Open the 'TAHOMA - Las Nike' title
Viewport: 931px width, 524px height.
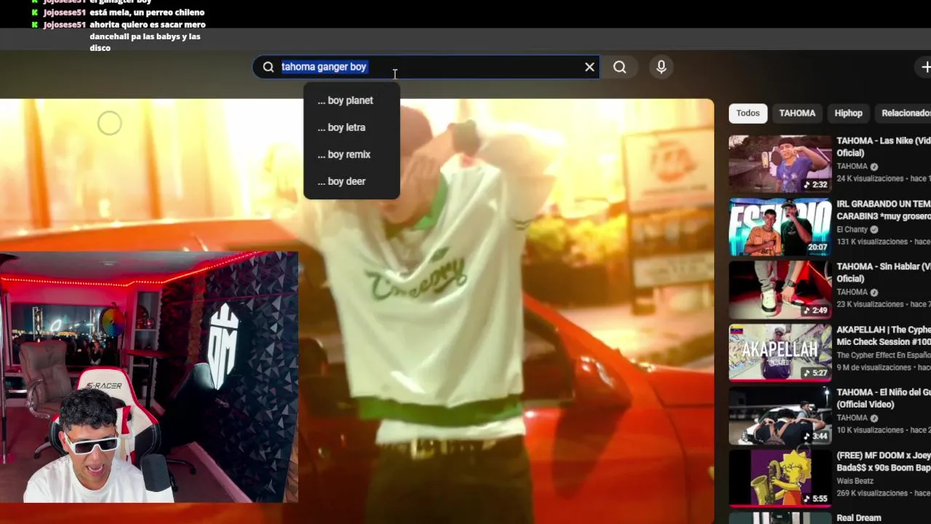pyautogui.click(x=883, y=146)
